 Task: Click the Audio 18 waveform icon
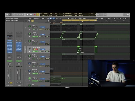(30, 63)
